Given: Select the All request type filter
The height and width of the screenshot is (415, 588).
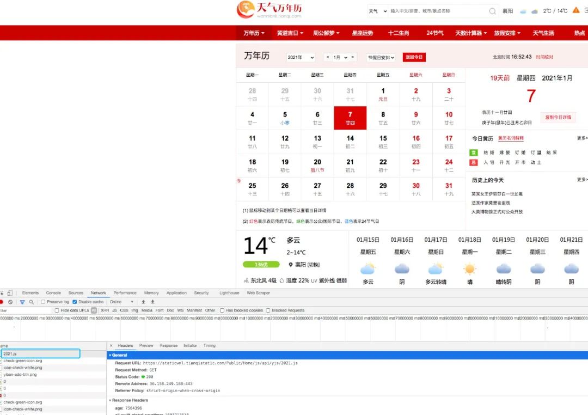Looking at the screenshot, I should [x=94, y=310].
